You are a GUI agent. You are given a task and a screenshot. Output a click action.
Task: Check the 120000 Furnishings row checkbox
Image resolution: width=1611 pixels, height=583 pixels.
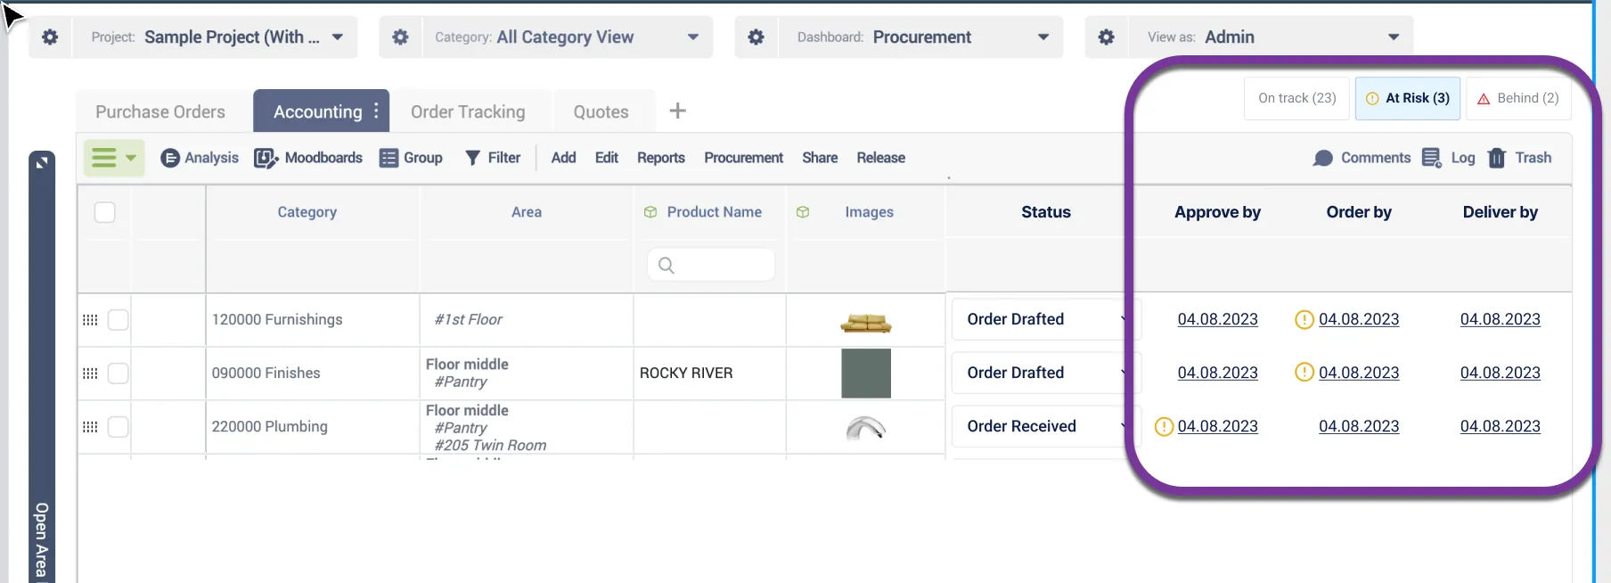[119, 320]
